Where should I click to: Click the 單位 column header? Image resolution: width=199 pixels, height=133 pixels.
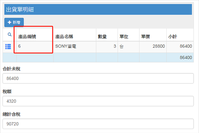tap(124, 36)
